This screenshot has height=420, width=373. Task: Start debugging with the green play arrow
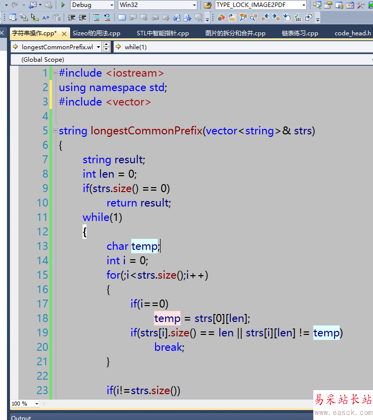(63, 5)
